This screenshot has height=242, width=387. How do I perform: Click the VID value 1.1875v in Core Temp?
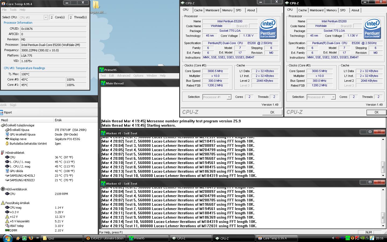(x=53, y=61)
